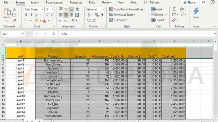The image size is (218, 122).
Task: Open Font Color dropdown arrow
Action: point(48,21)
